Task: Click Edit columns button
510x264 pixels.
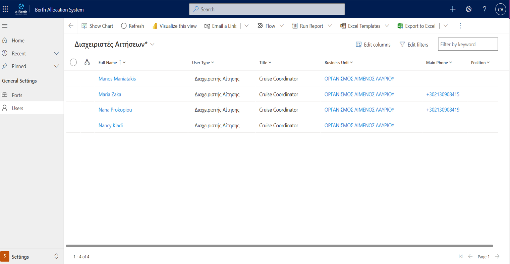Action: coord(373,45)
